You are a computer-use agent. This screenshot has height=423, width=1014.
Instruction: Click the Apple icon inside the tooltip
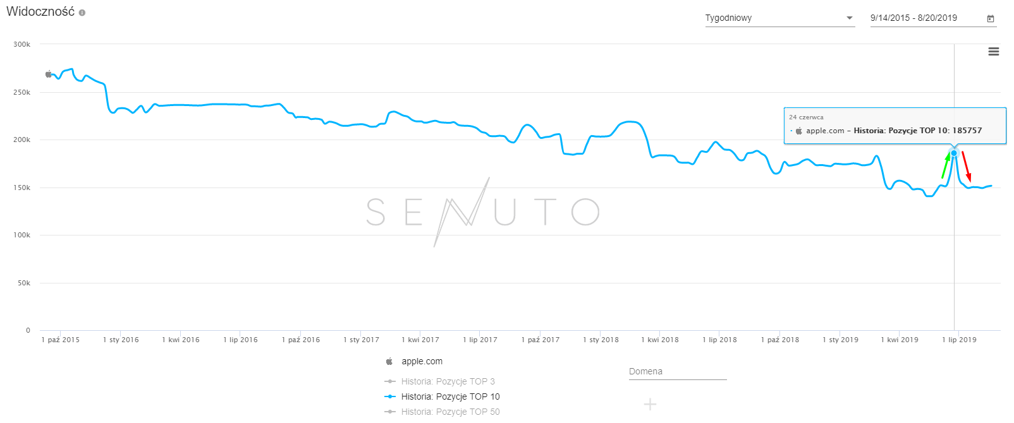tap(799, 131)
